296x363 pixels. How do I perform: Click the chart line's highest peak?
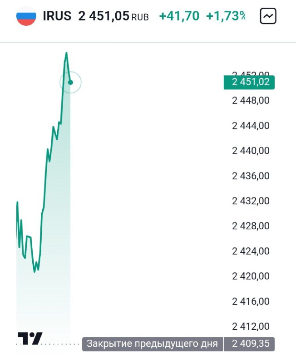66,53
